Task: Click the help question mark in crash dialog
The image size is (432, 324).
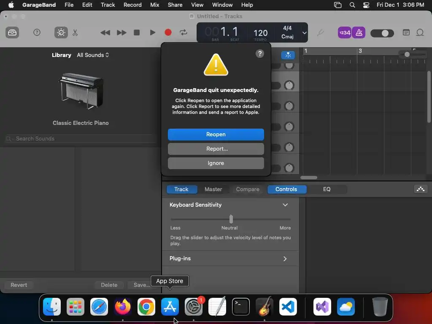Action: (x=259, y=54)
